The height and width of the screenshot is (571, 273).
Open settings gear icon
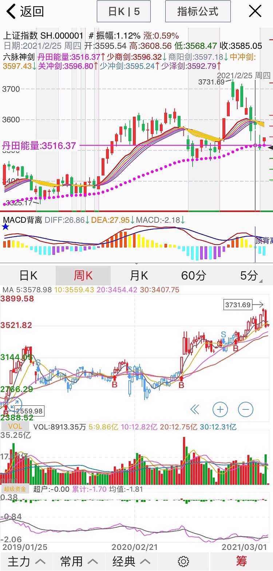[x=183, y=562]
